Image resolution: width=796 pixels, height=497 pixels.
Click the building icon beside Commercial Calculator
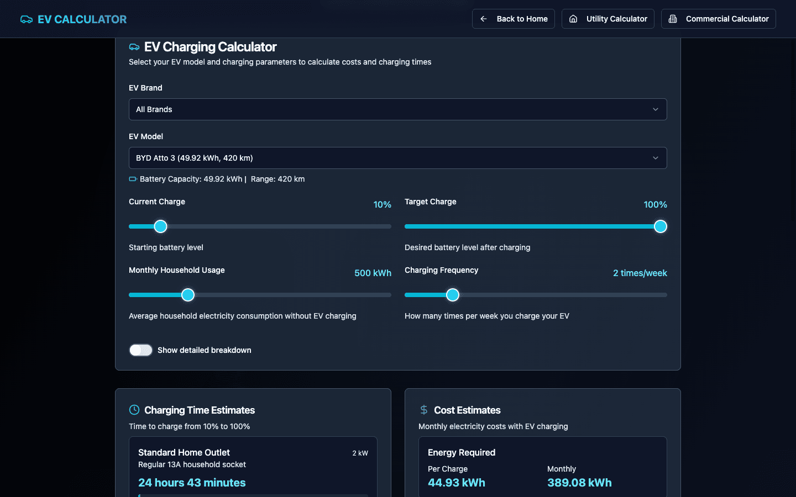673,19
